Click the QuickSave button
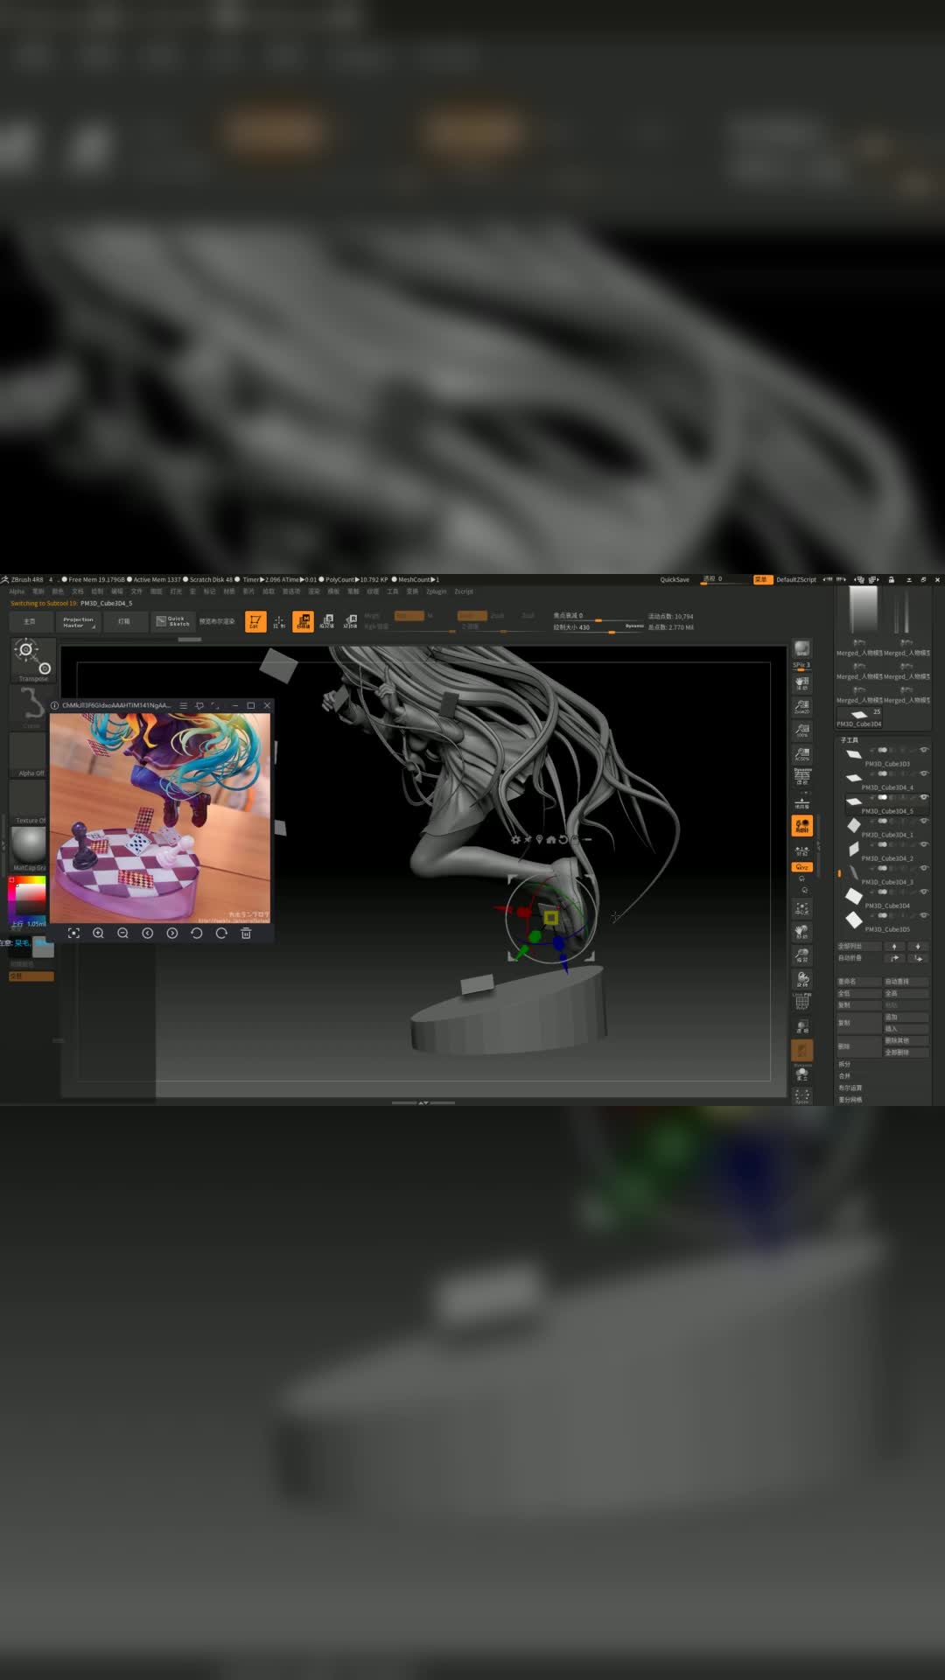This screenshot has height=1680, width=945. (675, 580)
